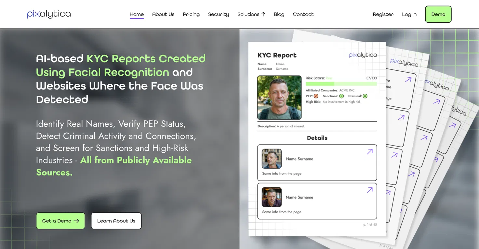Click arrow icon on first Name Surname card
479x249 pixels.
coord(370,151)
